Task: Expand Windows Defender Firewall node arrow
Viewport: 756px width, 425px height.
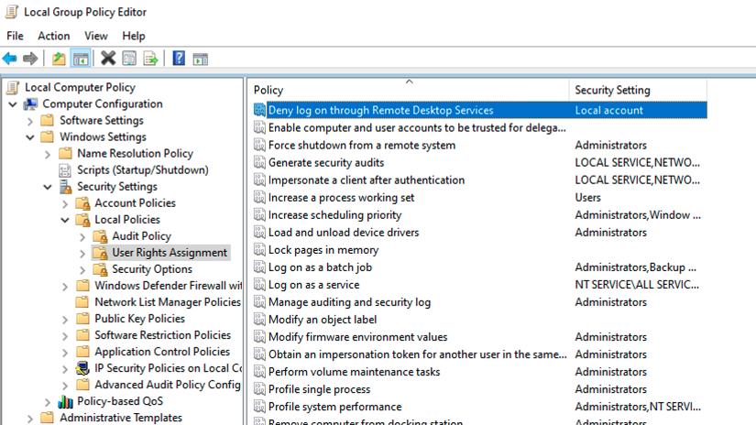Action: (65, 286)
